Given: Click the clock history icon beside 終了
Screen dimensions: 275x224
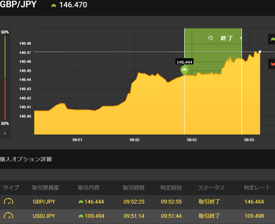Looking at the screenshot, I should click(210, 38).
